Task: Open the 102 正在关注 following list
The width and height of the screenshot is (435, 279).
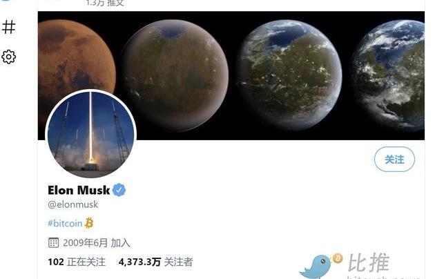Action: (x=77, y=262)
